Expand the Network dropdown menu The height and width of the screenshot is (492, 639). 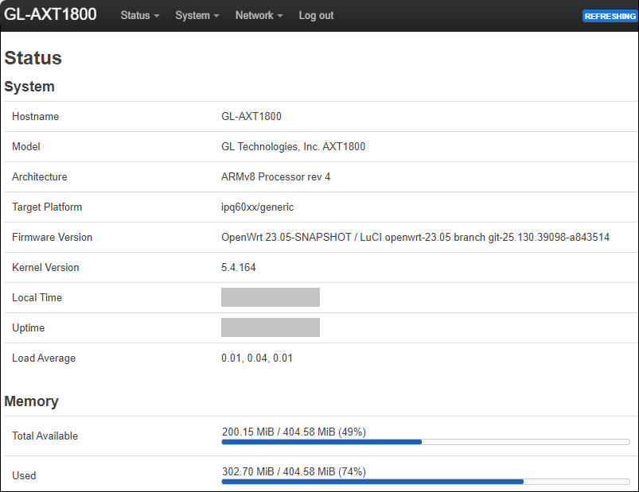click(259, 15)
